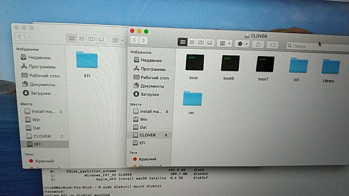Switch back Finder window to gallery view

[101, 39]
